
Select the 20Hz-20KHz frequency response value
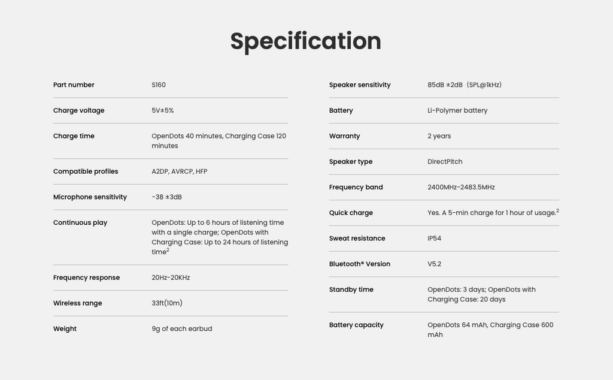click(x=171, y=278)
